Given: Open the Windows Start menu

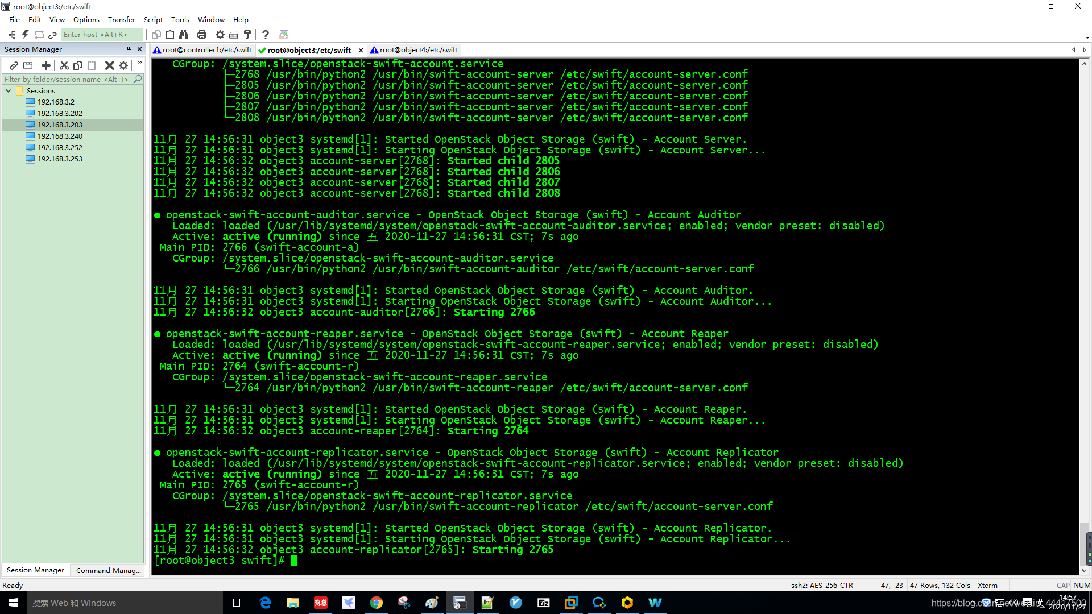Looking at the screenshot, I should tap(14, 603).
